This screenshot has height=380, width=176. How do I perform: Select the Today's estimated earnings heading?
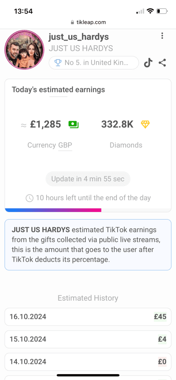pos(58,90)
